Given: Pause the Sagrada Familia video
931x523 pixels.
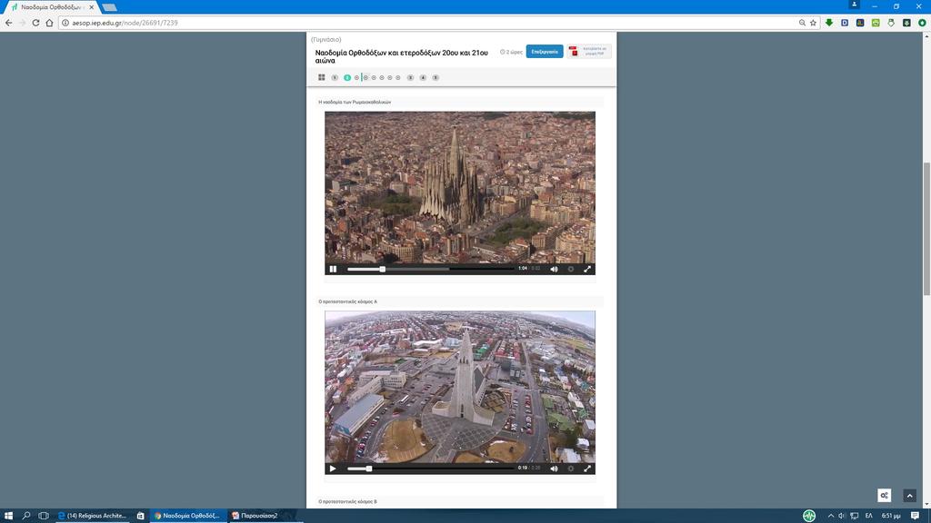Looking at the screenshot, I should point(333,269).
